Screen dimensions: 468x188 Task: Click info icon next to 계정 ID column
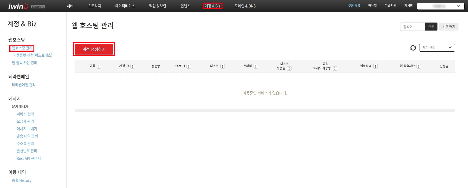(x=133, y=66)
